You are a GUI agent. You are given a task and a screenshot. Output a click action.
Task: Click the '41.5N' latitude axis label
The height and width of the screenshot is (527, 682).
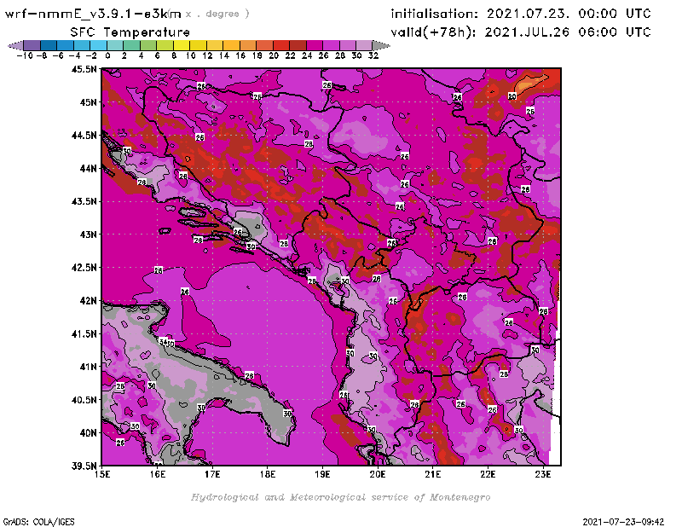click(x=84, y=333)
